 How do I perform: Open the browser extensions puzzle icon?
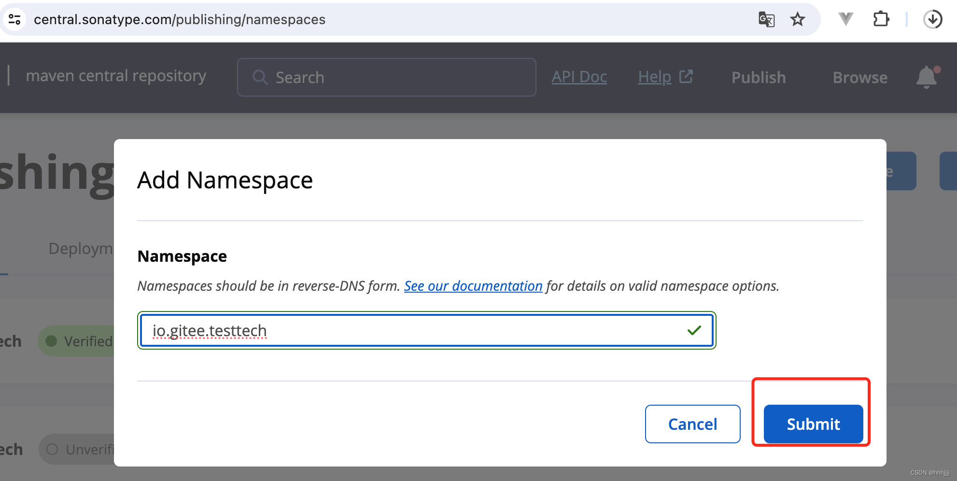881,19
